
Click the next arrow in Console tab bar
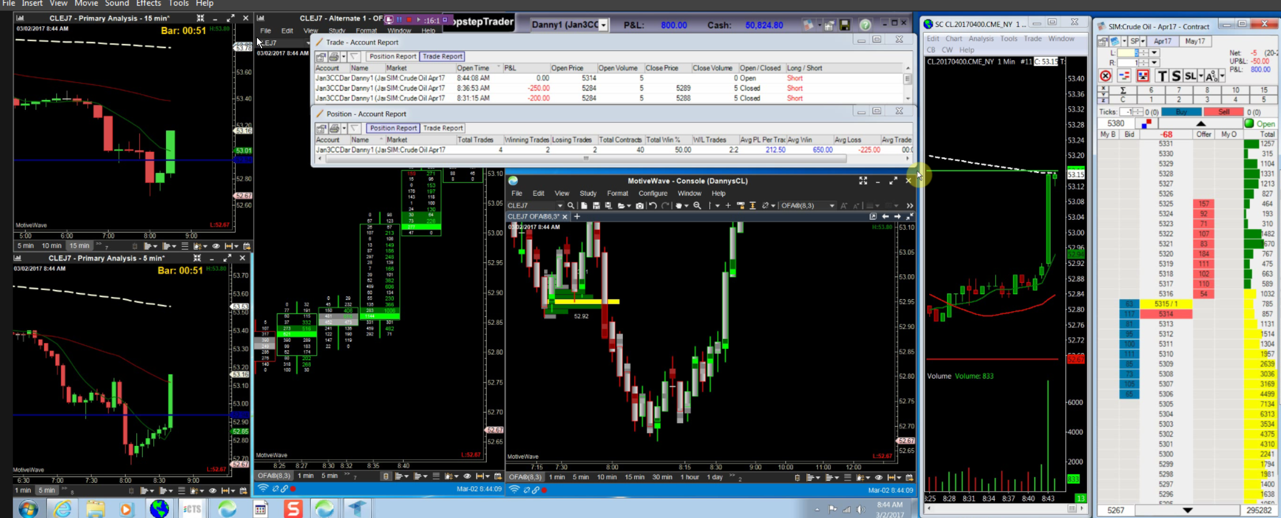pos(897,216)
